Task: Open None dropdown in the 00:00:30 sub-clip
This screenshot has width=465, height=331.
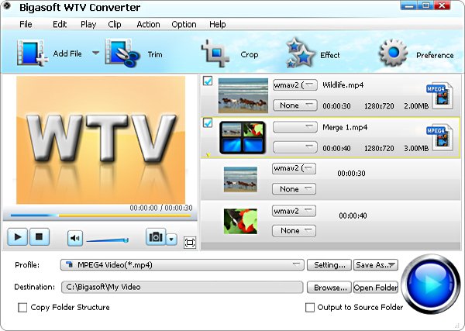Action: (294, 189)
